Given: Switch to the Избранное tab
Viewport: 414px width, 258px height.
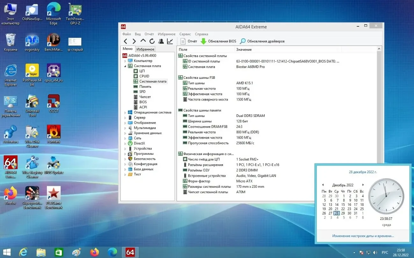Looking at the screenshot, I should [145, 49].
